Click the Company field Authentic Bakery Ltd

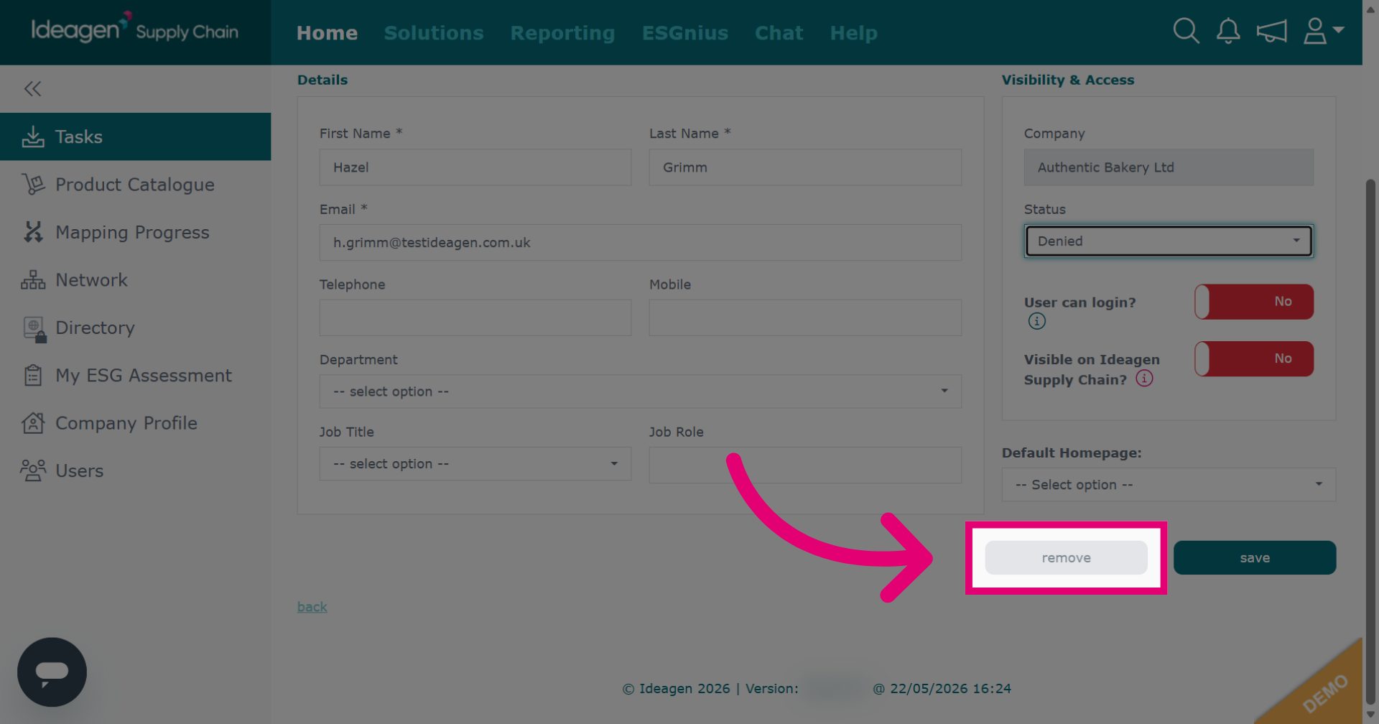click(x=1169, y=167)
